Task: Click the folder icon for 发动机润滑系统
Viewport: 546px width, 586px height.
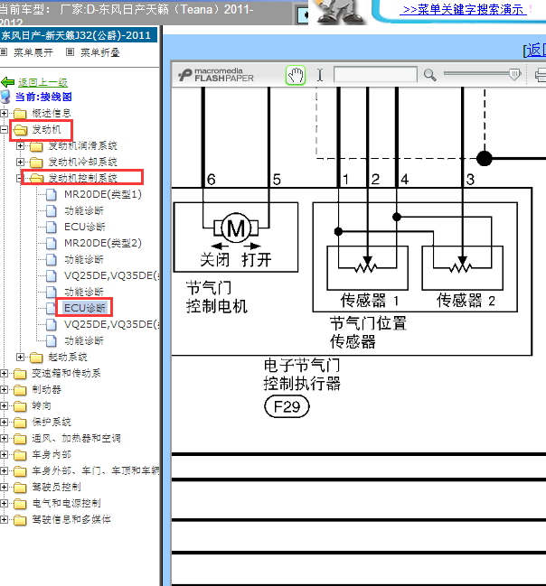Action: click(36, 146)
